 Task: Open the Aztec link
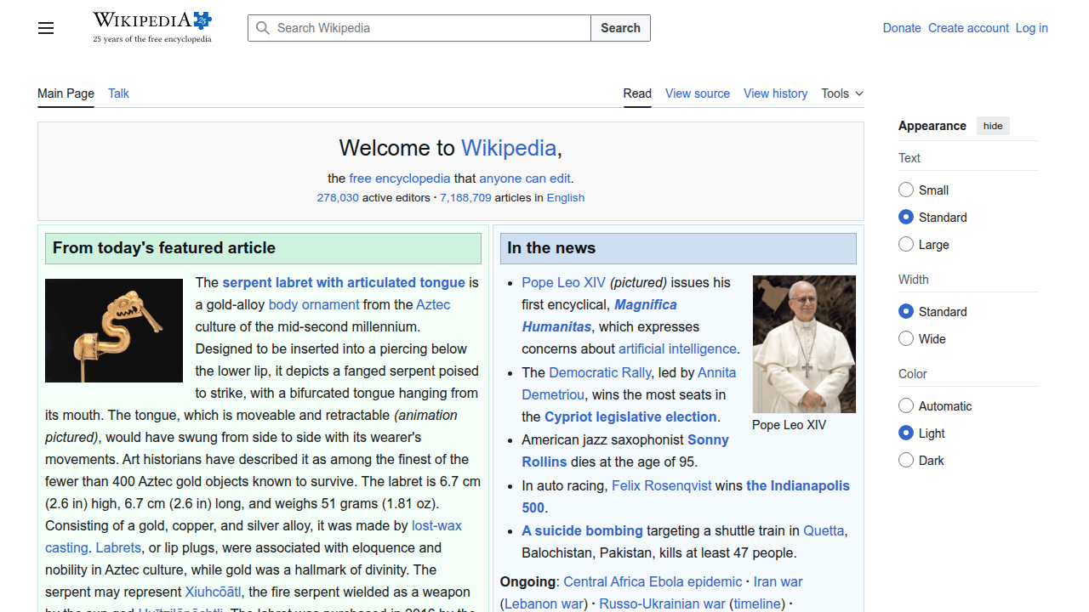(x=433, y=304)
